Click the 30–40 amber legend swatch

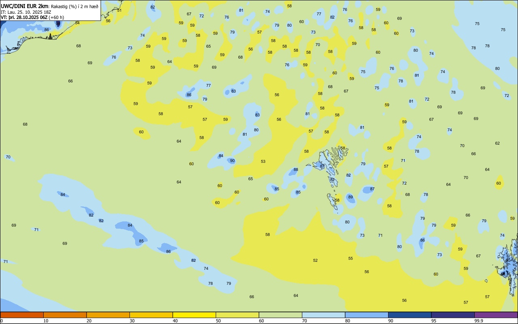[x=151, y=315]
